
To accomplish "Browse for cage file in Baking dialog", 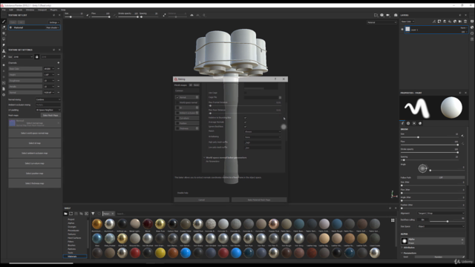I will click(280, 97).
